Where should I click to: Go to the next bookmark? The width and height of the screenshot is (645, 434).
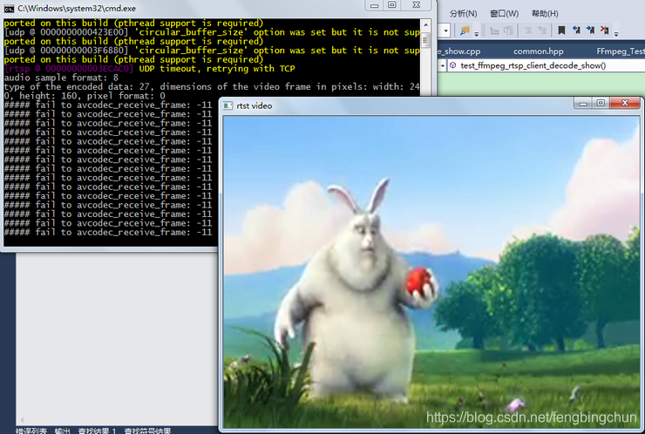click(590, 30)
